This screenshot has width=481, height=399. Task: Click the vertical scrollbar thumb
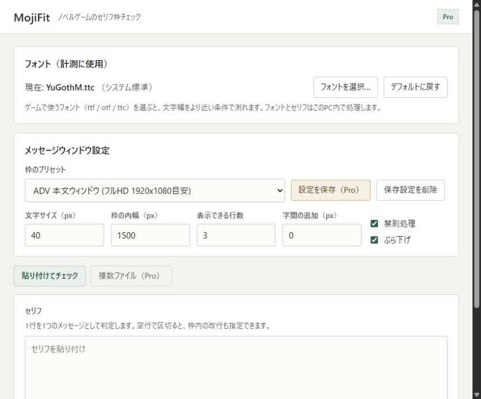pyautogui.click(x=476, y=159)
